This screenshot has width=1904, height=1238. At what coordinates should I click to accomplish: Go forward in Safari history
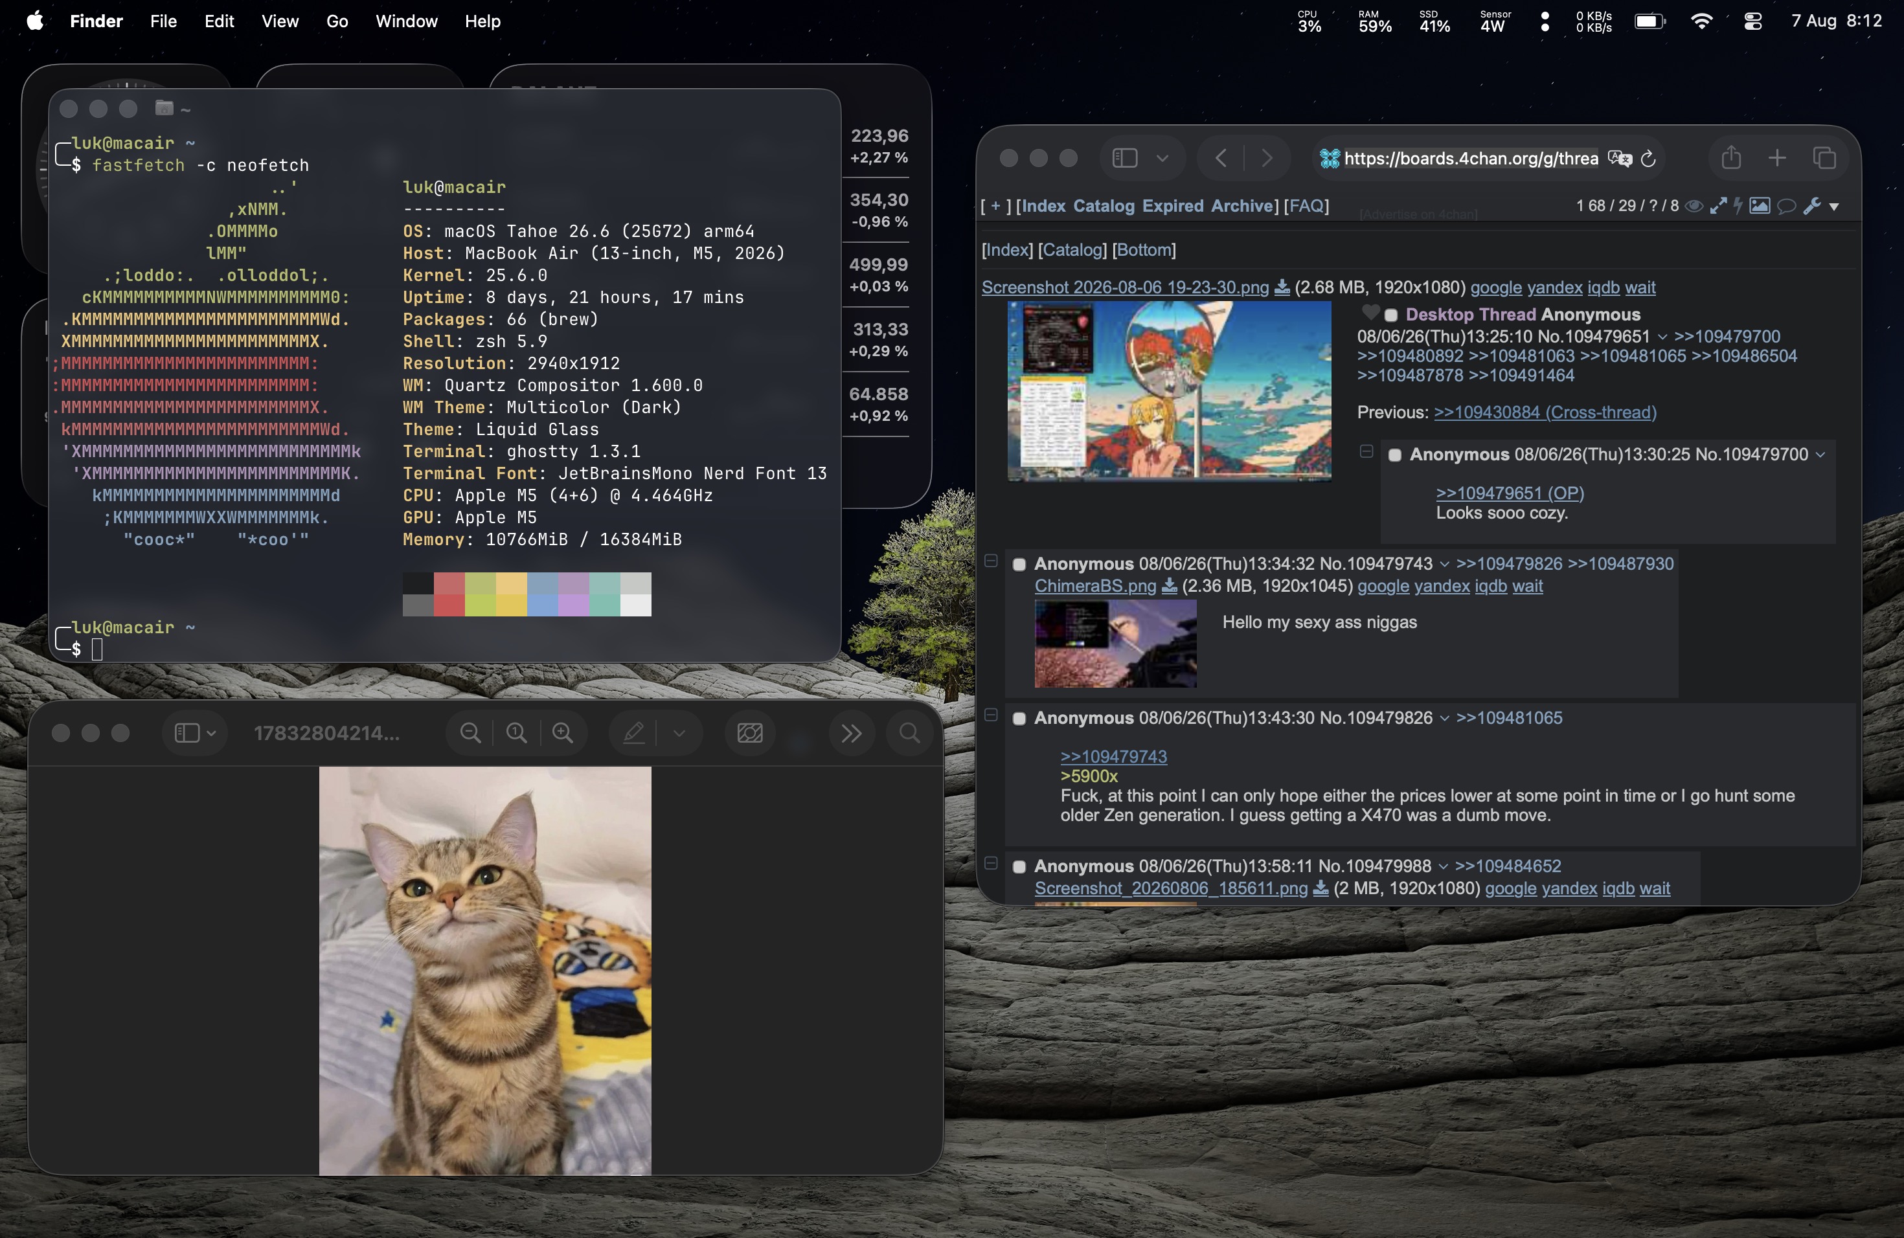(x=1266, y=159)
